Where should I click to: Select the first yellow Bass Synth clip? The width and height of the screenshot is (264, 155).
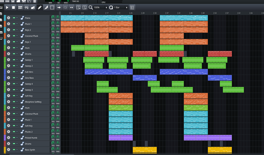coord(145,150)
